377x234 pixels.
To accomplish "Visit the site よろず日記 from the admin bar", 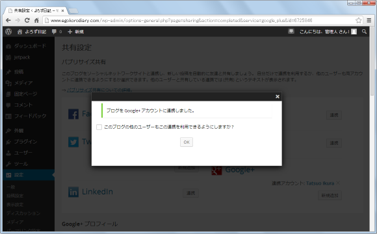I will click(x=32, y=31).
